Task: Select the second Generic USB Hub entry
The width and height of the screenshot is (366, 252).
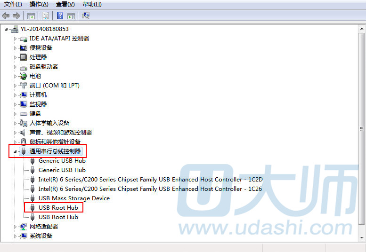Action: pyautogui.click(x=62, y=170)
